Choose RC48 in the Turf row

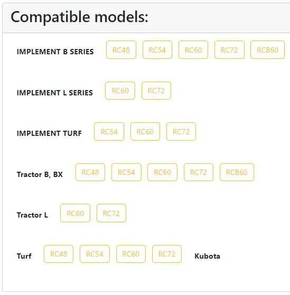click(x=59, y=254)
